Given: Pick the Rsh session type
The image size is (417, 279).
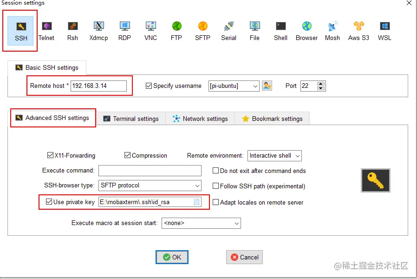Looking at the screenshot, I should pyautogui.click(x=72, y=31).
